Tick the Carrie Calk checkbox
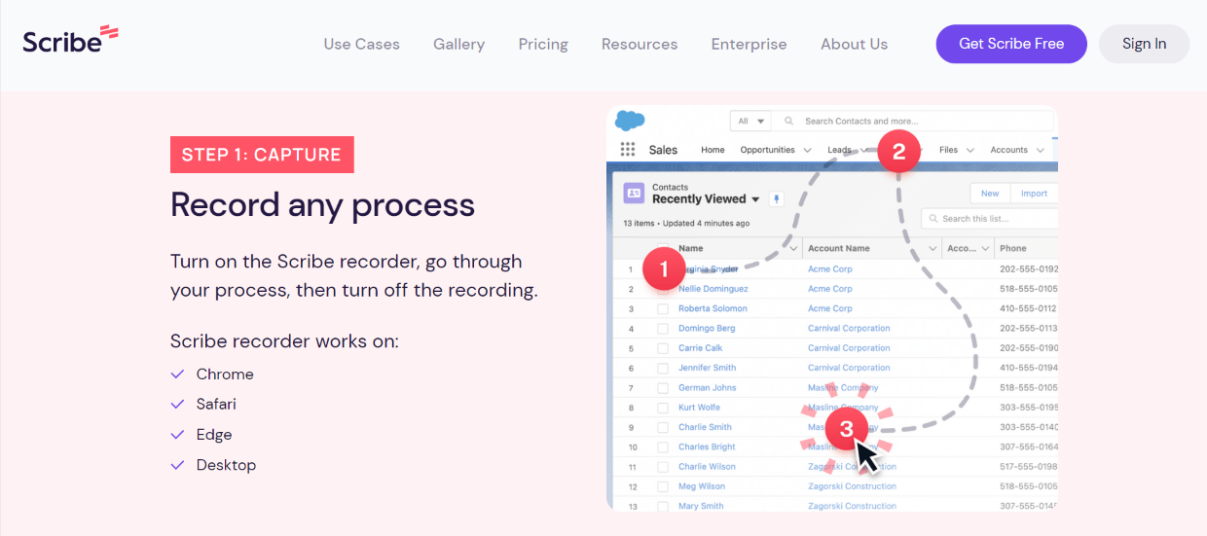 663,348
